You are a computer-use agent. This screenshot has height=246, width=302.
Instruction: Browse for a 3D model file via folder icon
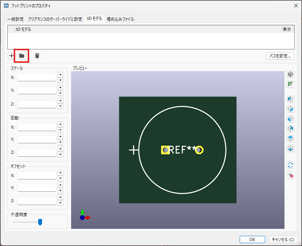22,56
